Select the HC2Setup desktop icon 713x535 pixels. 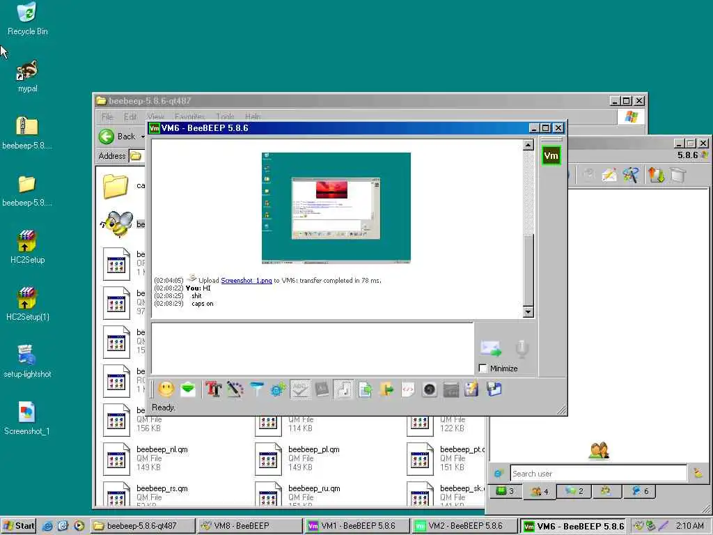[27, 247]
